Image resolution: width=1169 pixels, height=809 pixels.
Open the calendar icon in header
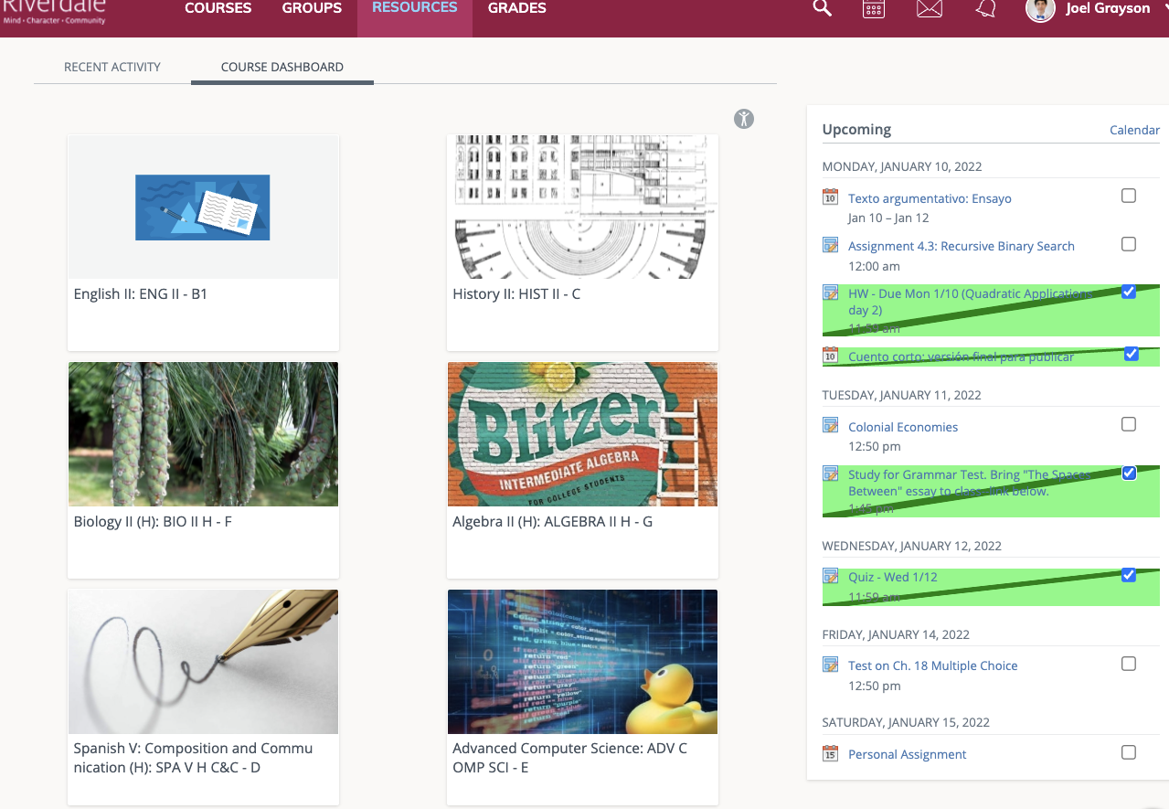coord(874,8)
